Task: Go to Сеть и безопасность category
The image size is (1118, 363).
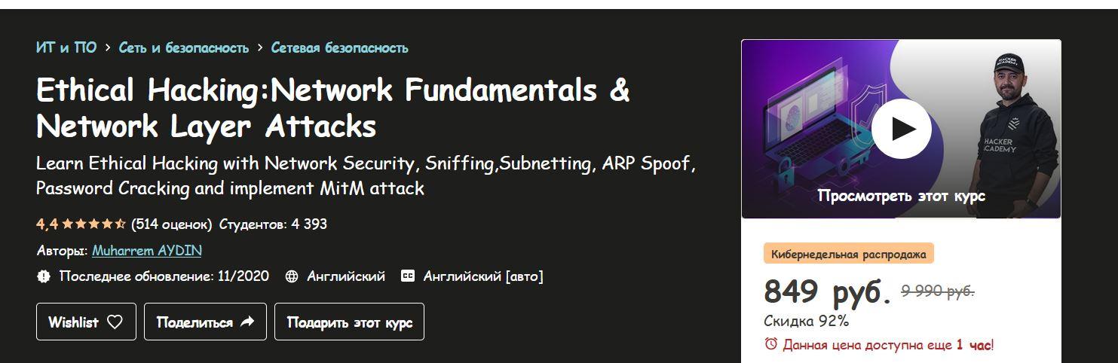Action: pyautogui.click(x=183, y=47)
